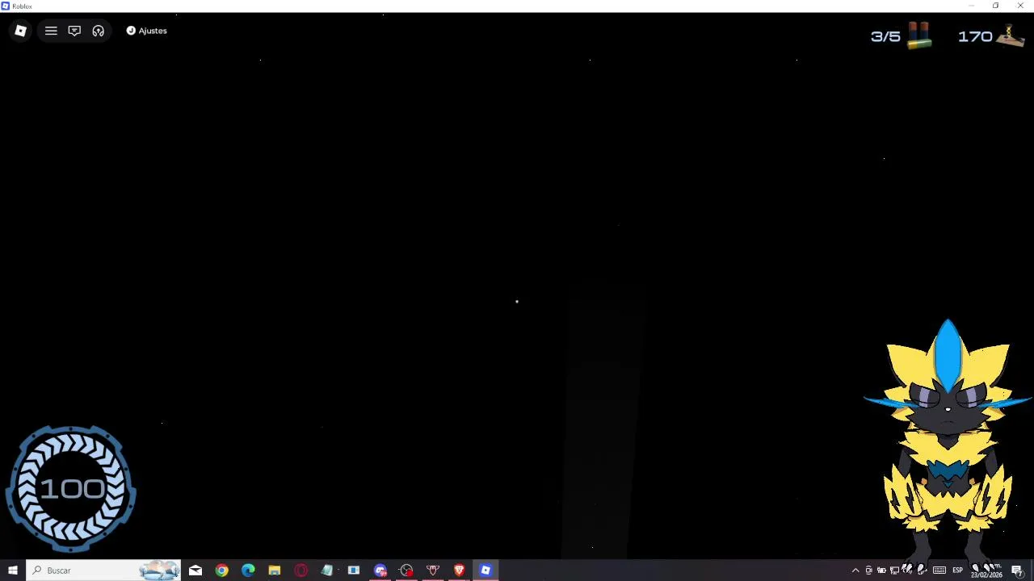Open the green notepad app in taskbar
Image resolution: width=1034 pixels, height=581 pixels.
pos(327,571)
